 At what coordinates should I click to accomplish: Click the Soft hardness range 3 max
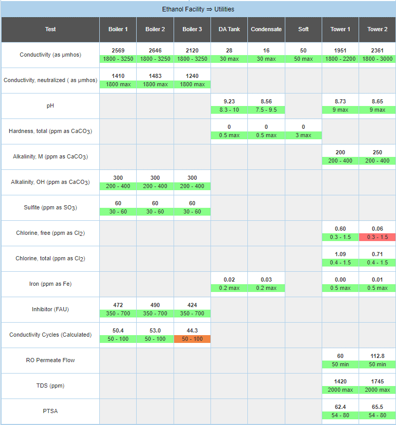tap(303, 135)
